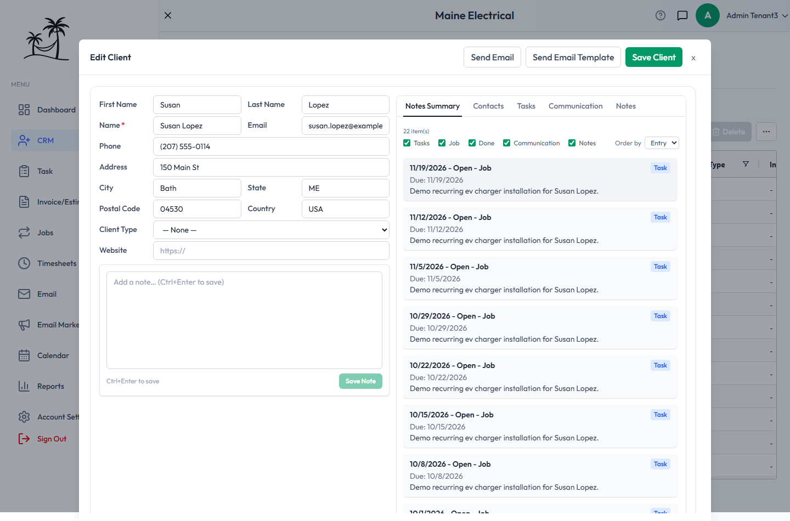The height and width of the screenshot is (521, 790).
Task: Open the help question mark icon
Action: [661, 15]
